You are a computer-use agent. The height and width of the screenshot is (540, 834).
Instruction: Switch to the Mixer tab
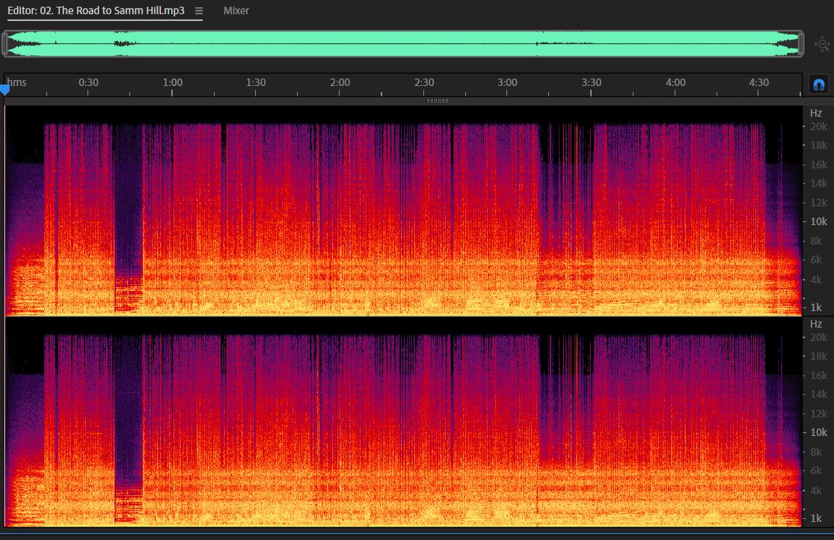pos(236,10)
